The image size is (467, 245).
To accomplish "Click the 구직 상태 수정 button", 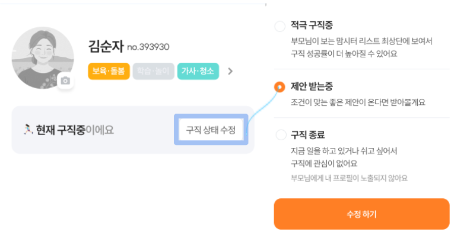I will point(210,130).
